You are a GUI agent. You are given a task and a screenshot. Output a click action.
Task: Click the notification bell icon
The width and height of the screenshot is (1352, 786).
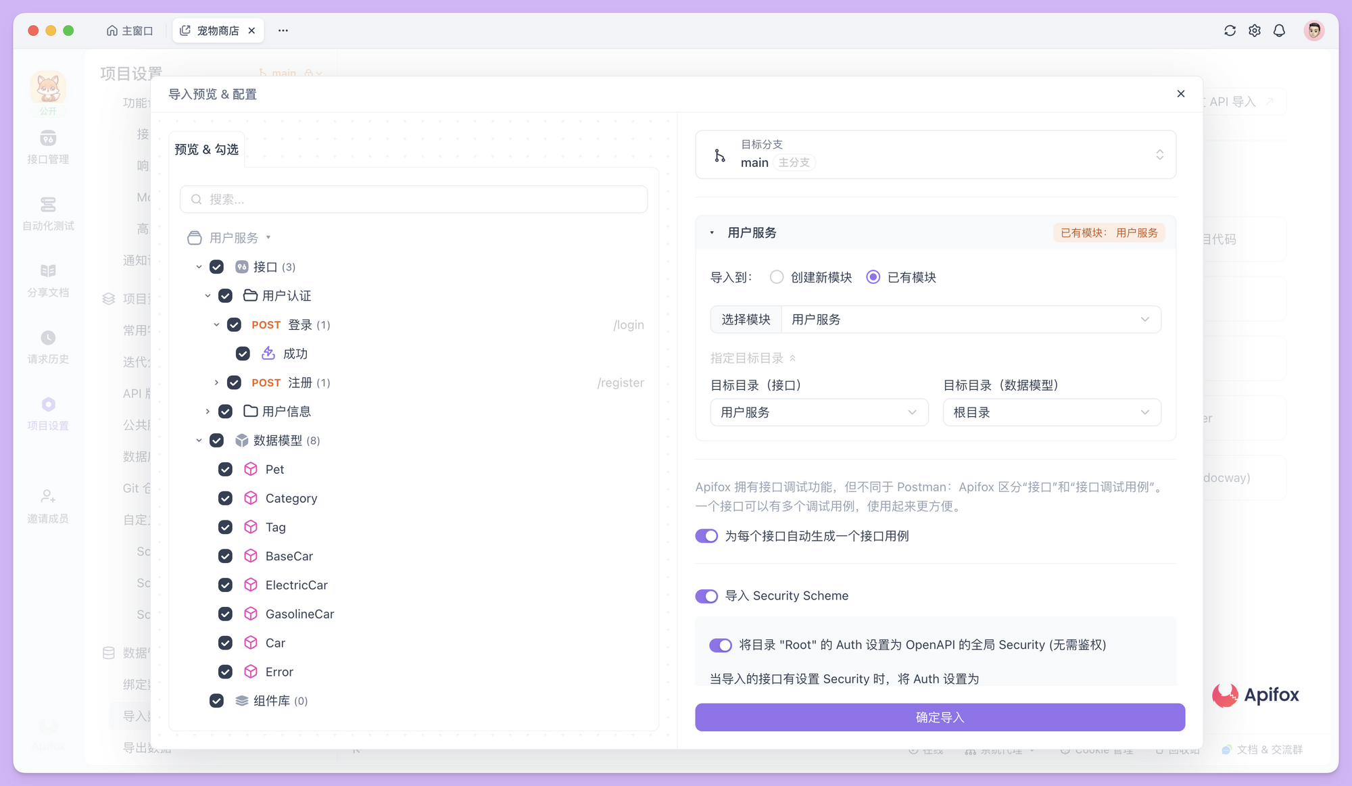pos(1279,30)
